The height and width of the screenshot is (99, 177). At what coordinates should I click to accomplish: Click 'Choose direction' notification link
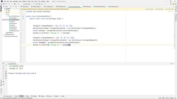(149, 9)
